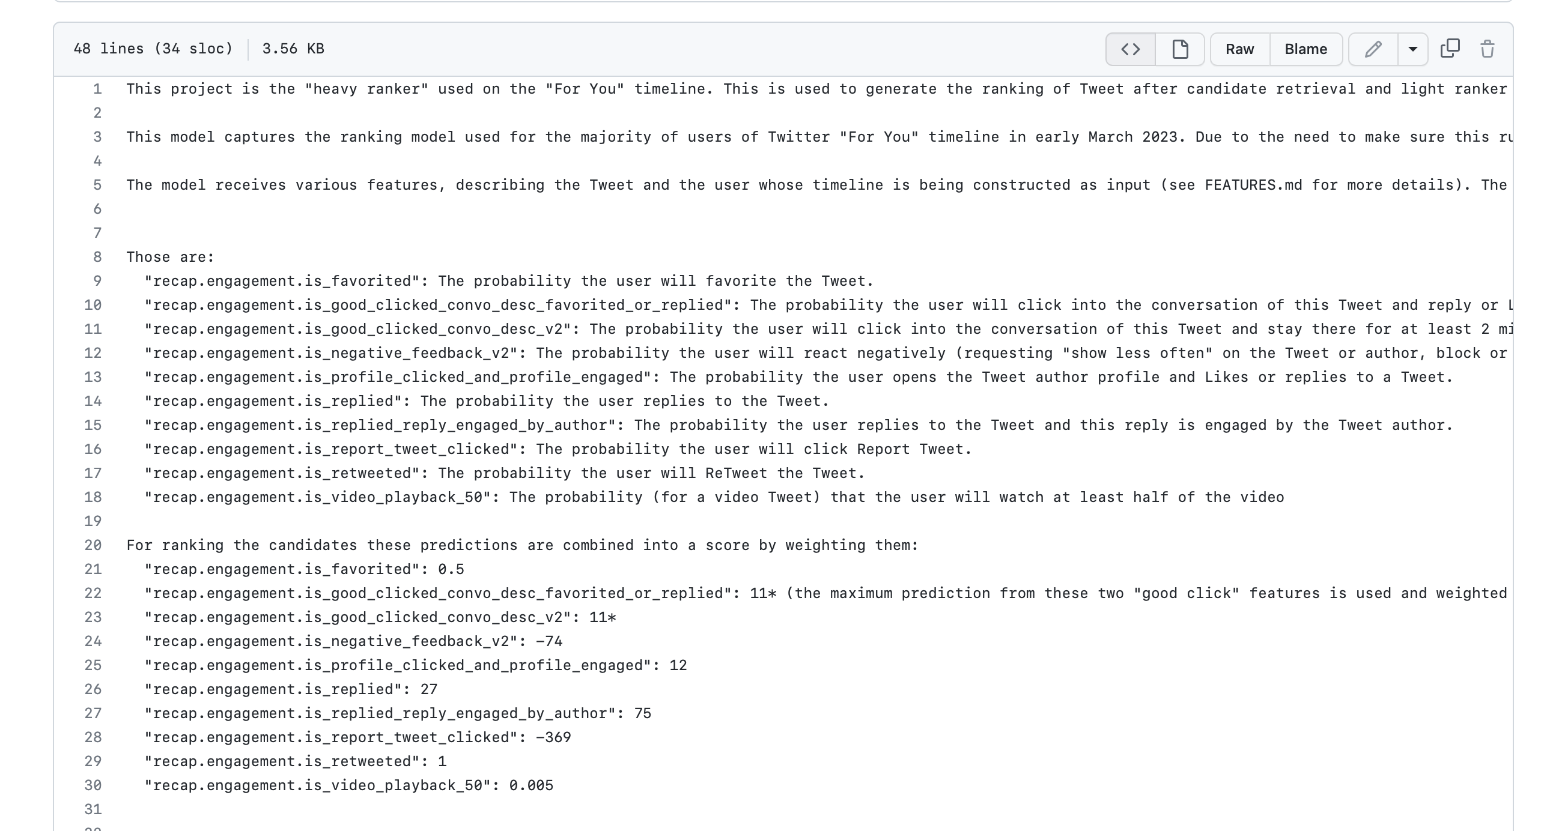Screen dimensions: 1544x831
Task: Open edit options dropdown caret
Action: (1413, 49)
